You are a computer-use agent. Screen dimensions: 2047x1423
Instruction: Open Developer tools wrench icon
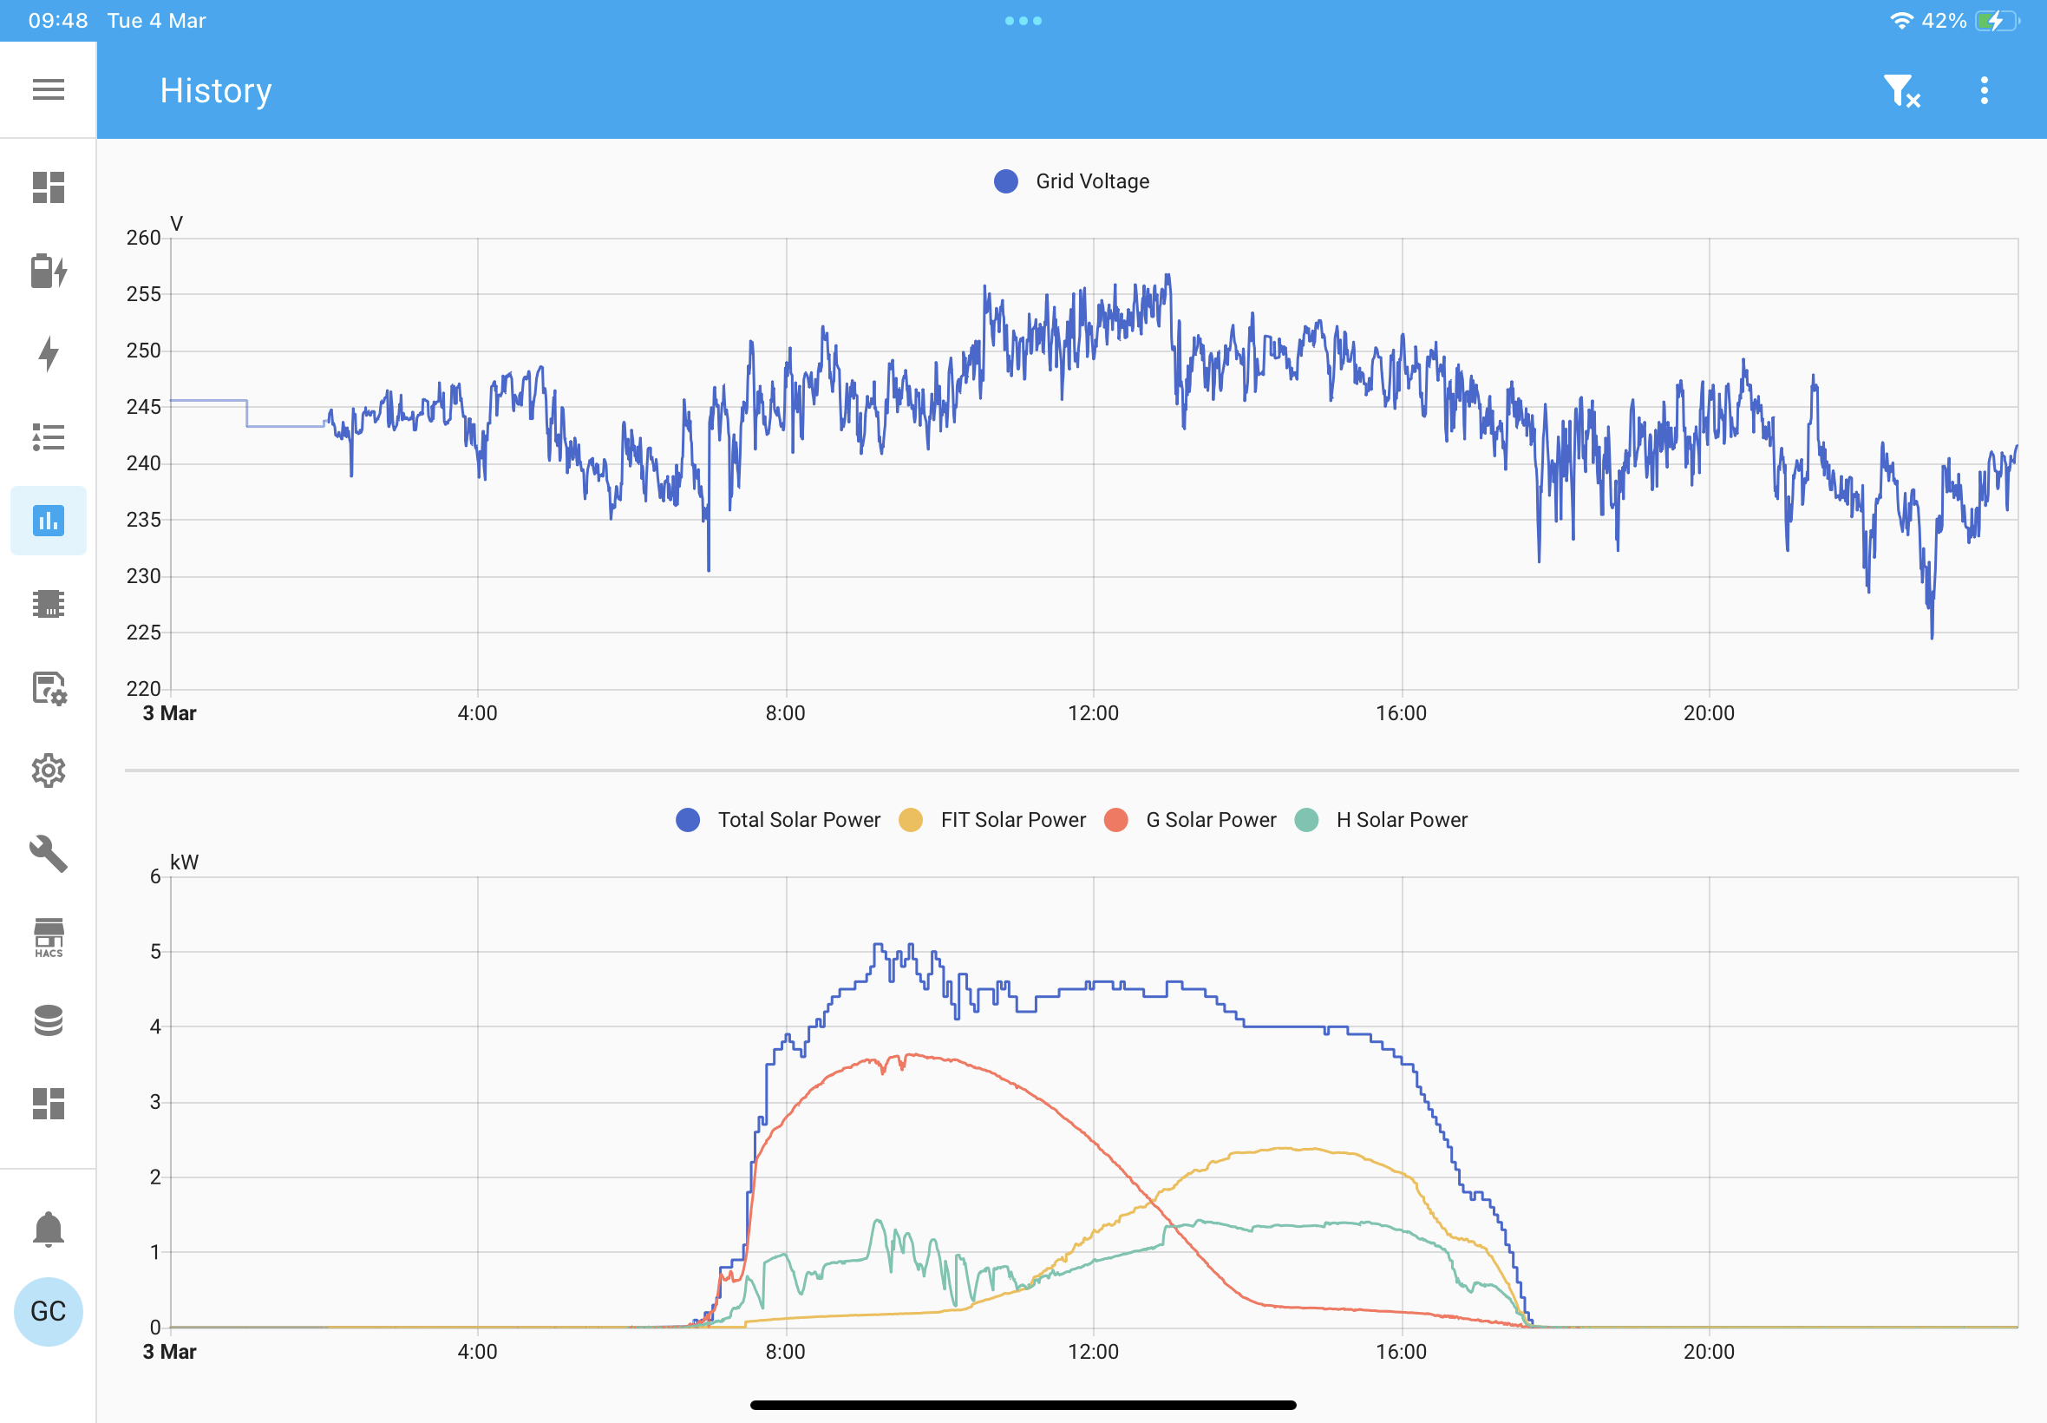(48, 853)
